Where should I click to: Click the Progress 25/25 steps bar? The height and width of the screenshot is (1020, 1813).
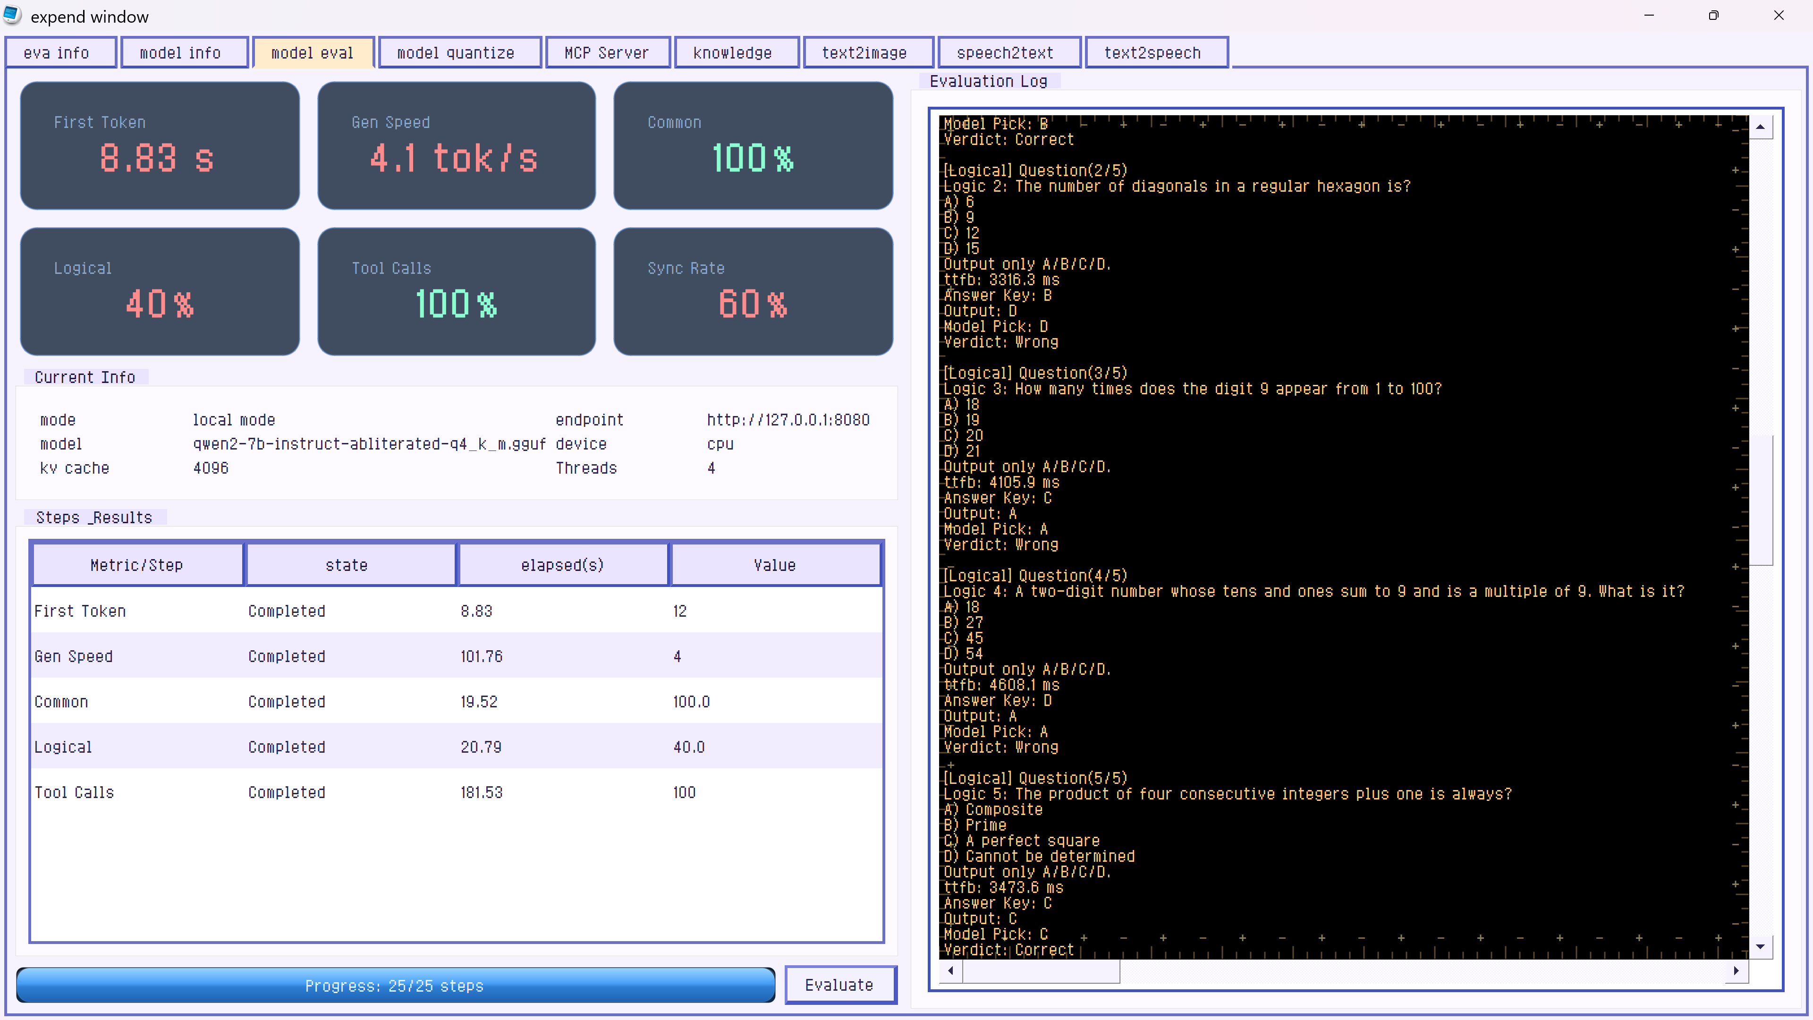pyautogui.click(x=395, y=985)
